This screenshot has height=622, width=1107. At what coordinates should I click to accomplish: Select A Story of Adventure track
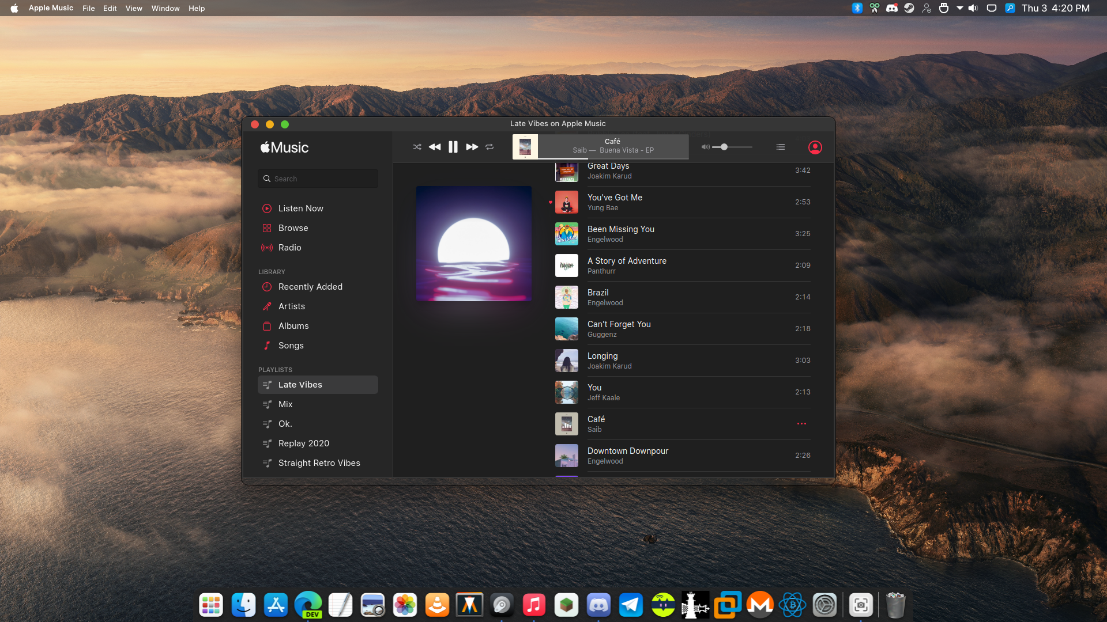683,266
